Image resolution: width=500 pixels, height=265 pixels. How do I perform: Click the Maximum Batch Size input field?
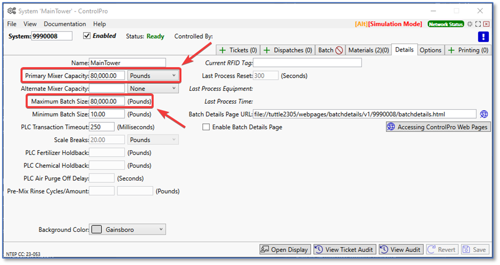107,101
